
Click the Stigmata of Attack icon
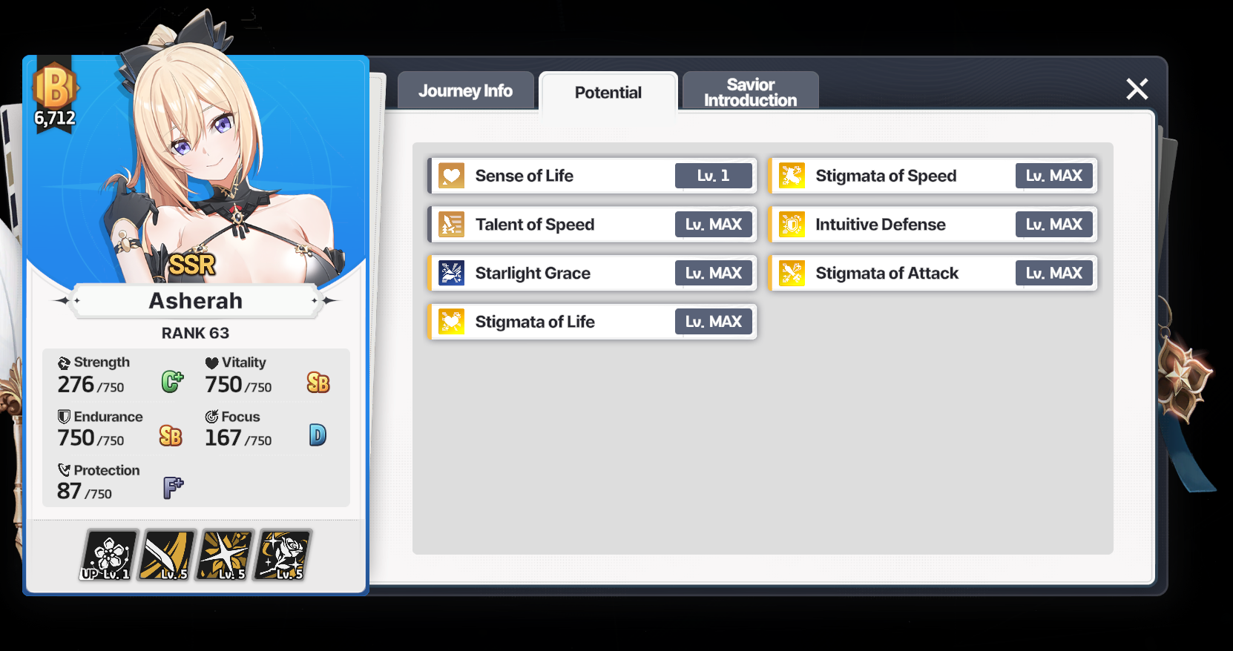point(792,273)
